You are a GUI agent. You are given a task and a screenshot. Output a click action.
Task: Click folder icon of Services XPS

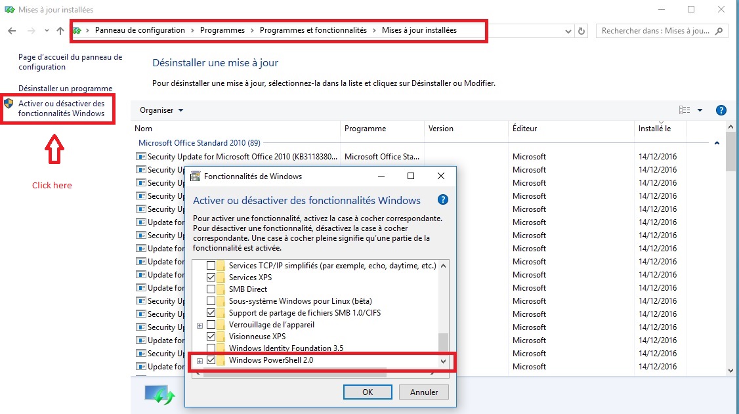221,278
